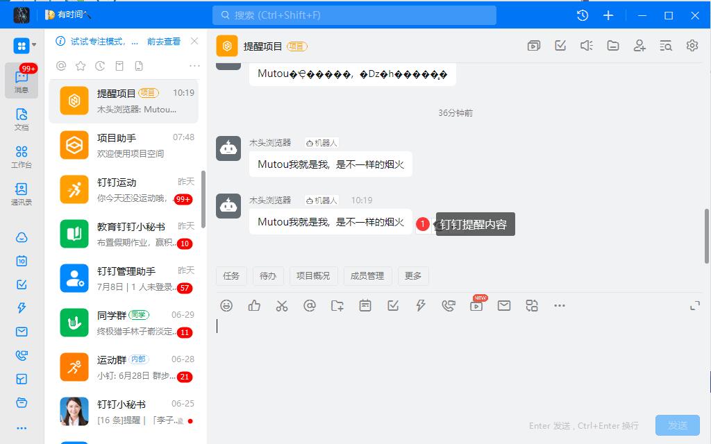Open the 提醒项目 conversation
The height and width of the screenshot is (444, 711).
tap(124, 101)
